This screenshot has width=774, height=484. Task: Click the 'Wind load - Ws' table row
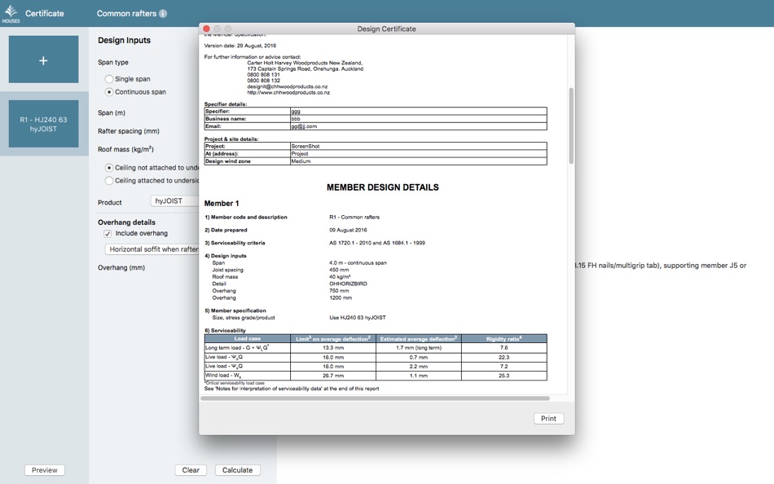tap(376, 376)
